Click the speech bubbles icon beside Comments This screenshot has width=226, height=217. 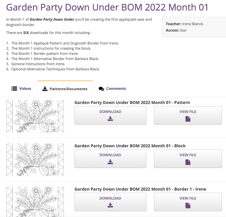[x=101, y=89]
